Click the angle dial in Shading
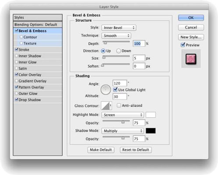The image size is (218, 175). click(105, 90)
